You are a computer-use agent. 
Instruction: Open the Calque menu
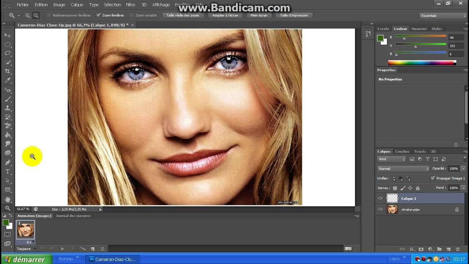coord(77,5)
